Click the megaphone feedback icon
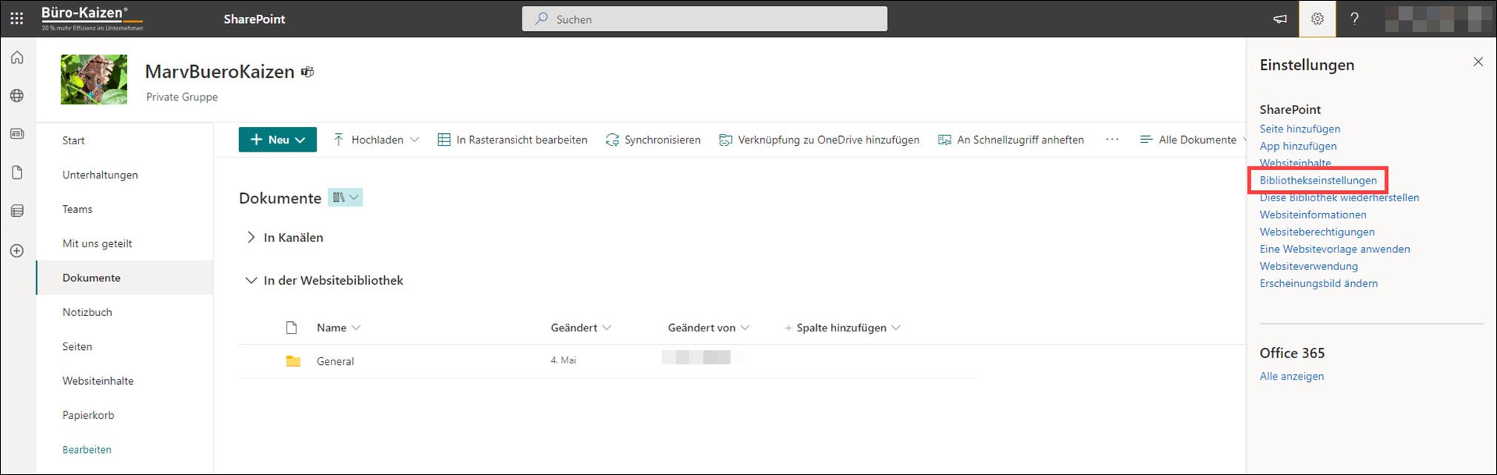1497x475 pixels. click(x=1280, y=19)
